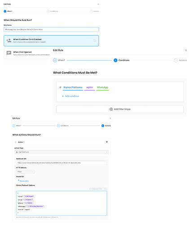The image size is (190, 225).
Task: Add a new header with Header Ekle
Action: [x=23, y=181]
